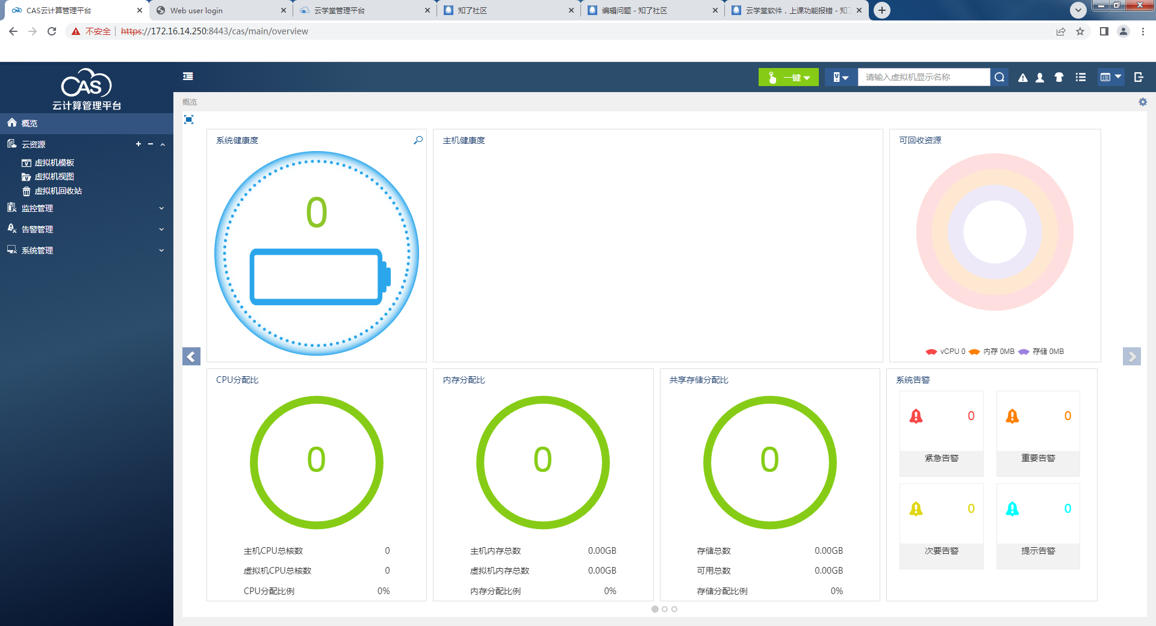
Task: Click magnifier in 系统健康度 panel
Action: (x=418, y=140)
